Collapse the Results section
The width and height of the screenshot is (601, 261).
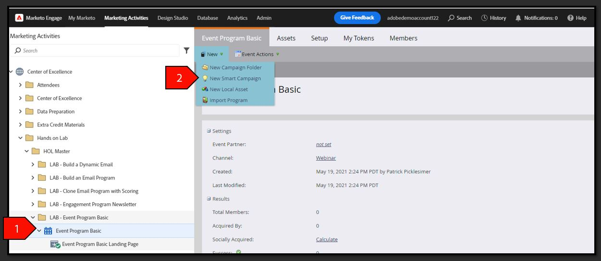pos(209,199)
